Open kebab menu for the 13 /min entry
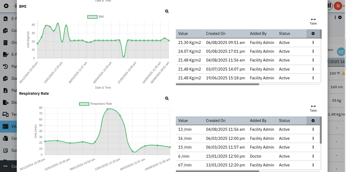 point(313,129)
